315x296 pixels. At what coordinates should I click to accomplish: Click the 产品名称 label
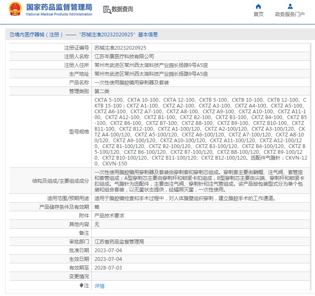[x=79, y=83]
